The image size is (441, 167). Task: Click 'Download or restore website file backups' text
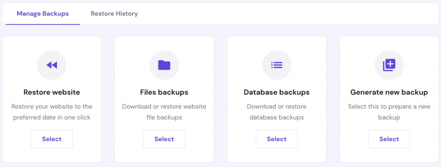[164, 112]
